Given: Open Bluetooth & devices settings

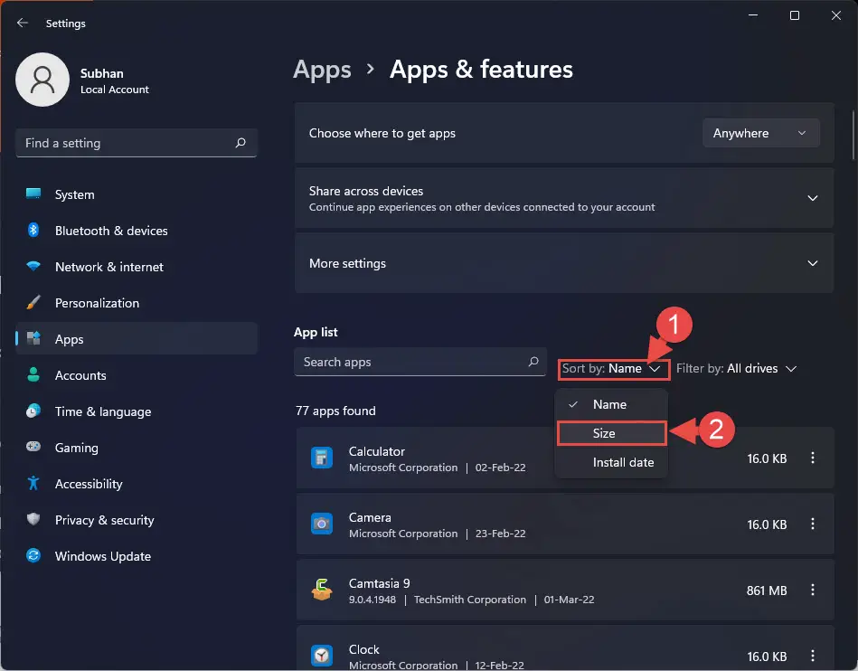Looking at the screenshot, I should (x=137, y=231).
